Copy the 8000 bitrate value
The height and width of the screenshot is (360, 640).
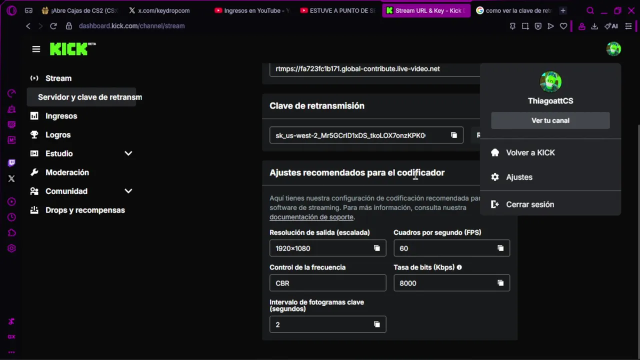[x=500, y=283]
